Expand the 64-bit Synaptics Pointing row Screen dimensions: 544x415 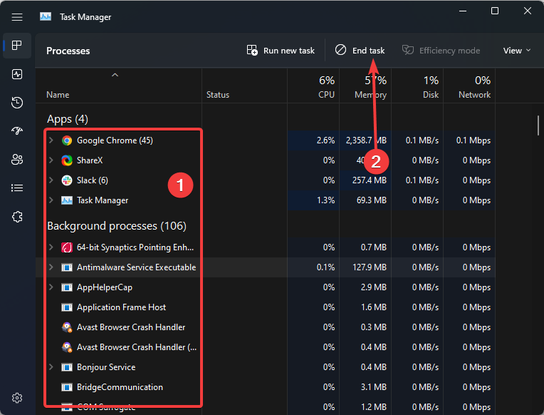tap(51, 247)
